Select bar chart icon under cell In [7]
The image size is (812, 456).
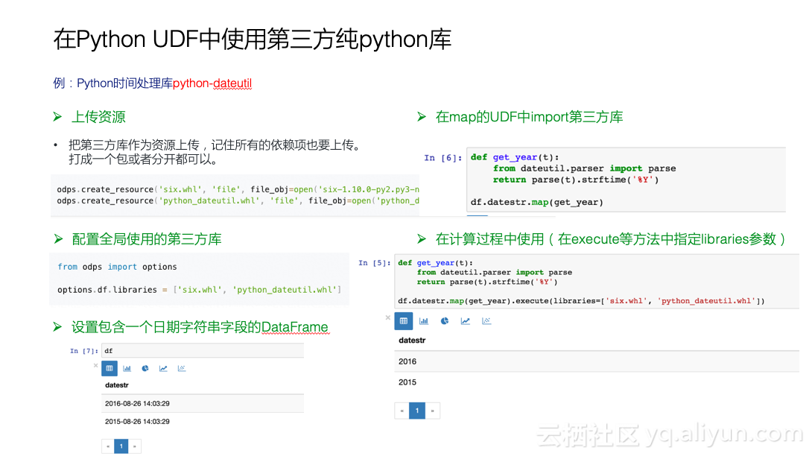click(127, 368)
